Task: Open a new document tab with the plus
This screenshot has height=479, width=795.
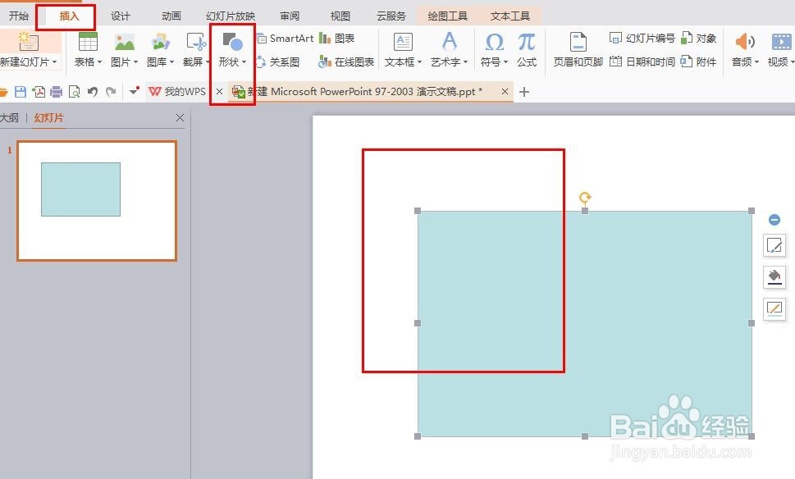Action: 524,92
